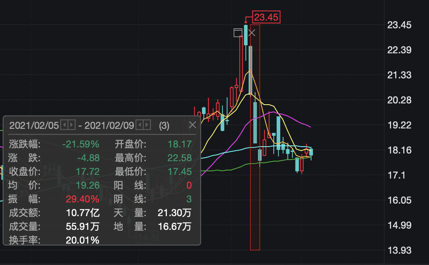Click the opening price 18.17
Screen dimensions: 429x265
tap(179, 144)
